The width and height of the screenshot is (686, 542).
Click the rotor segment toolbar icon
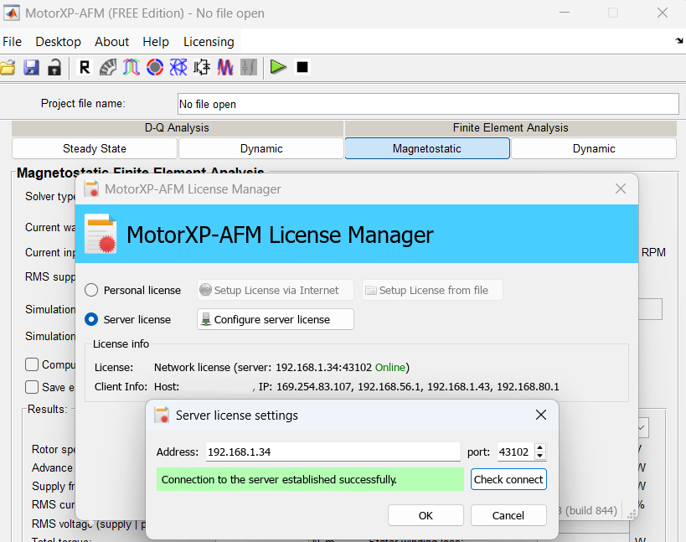pos(107,68)
